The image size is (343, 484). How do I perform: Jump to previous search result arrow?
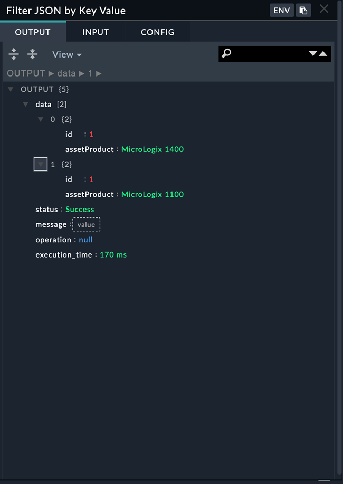323,54
